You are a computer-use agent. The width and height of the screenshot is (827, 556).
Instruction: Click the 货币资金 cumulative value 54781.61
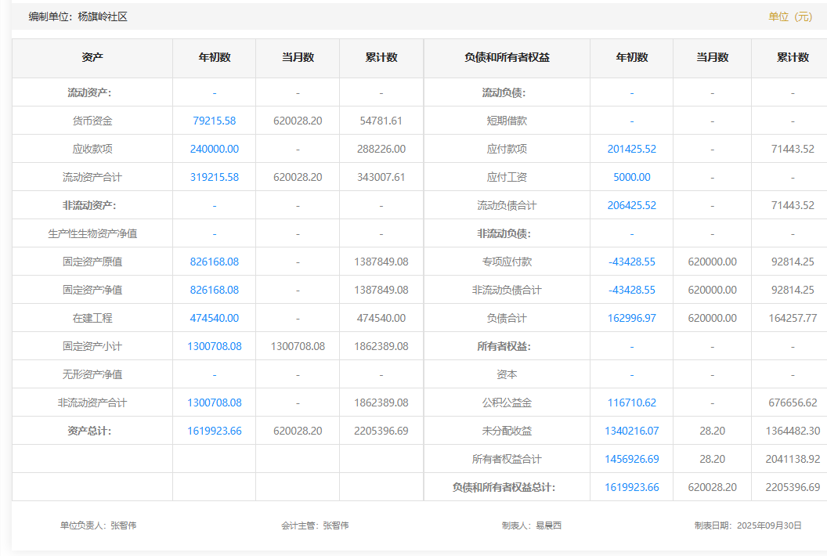pos(381,121)
